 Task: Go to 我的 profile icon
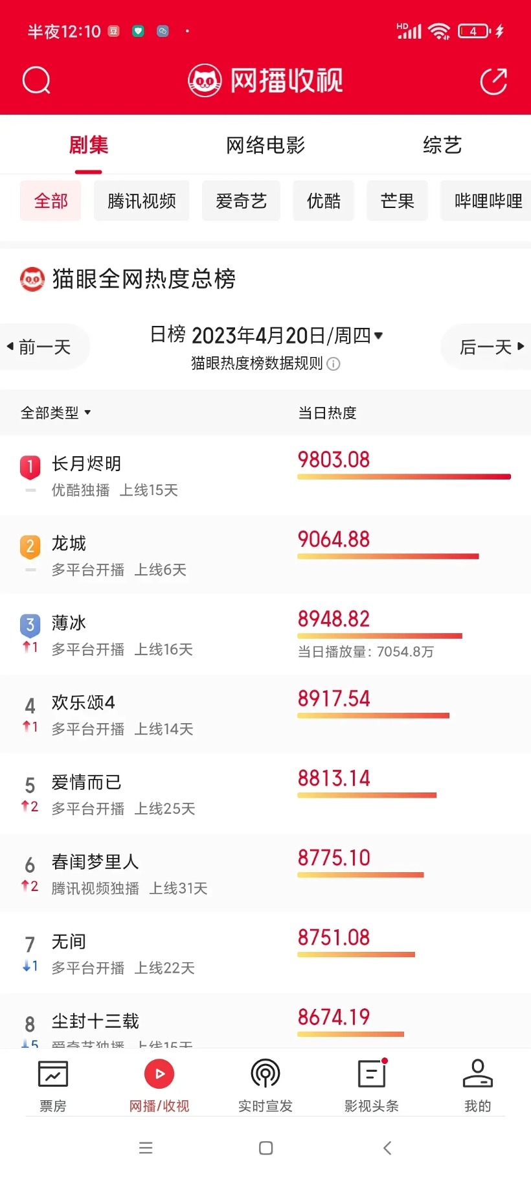coord(478,1075)
